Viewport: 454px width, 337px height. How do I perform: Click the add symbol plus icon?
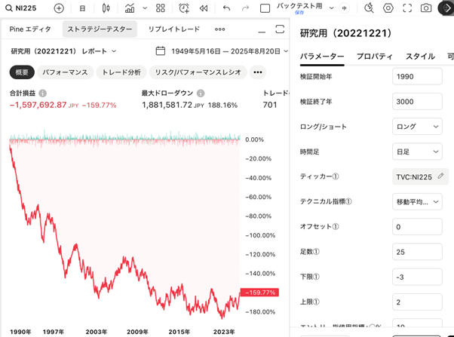click(x=59, y=8)
